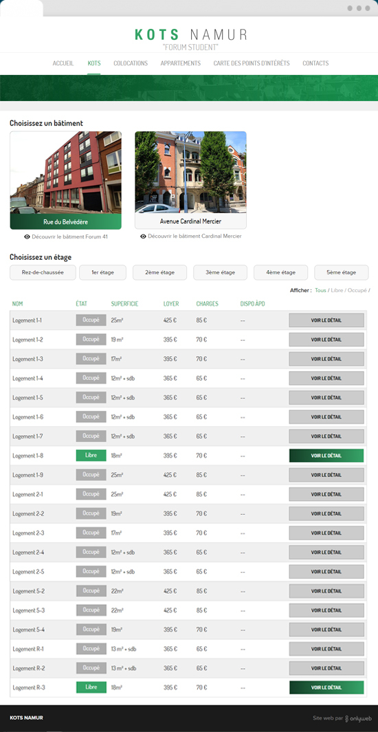The height and width of the screenshot is (732, 378).
Task: Click the DISPO ÀPD column header
Action: (252, 304)
